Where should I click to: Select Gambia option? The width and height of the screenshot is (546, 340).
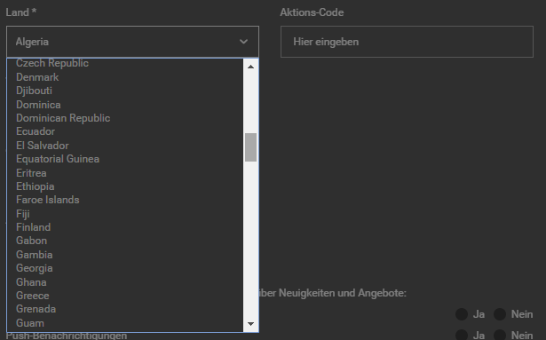pos(125,255)
